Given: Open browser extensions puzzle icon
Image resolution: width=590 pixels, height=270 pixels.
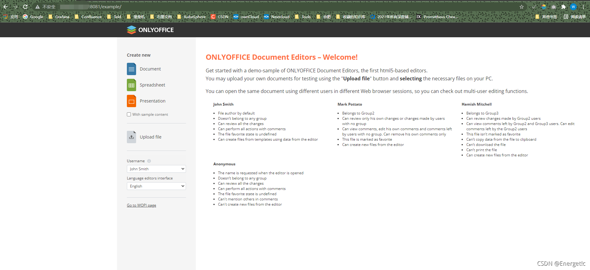Looking at the screenshot, I should point(564,7).
